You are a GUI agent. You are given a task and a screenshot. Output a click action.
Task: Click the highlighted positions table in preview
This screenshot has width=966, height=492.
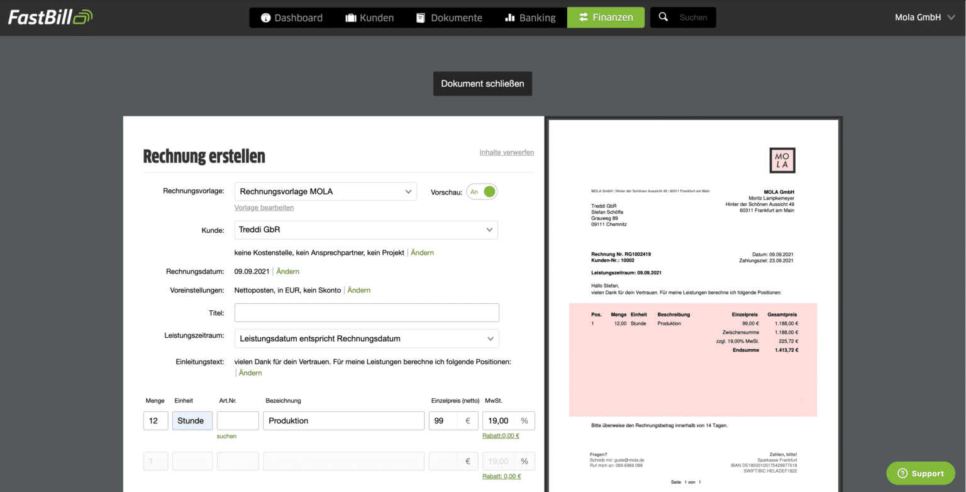[x=693, y=360]
